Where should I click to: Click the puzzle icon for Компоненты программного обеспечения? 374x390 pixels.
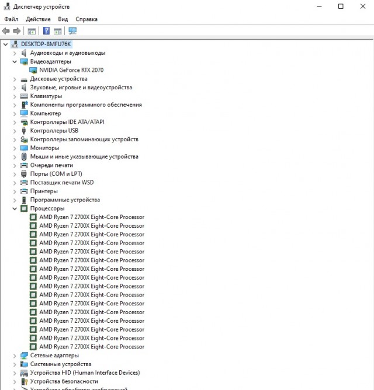tap(25, 105)
